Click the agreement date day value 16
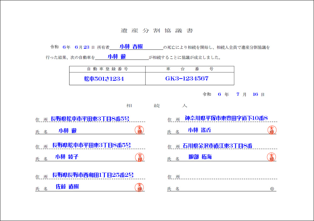The image size is (314, 221). point(255,94)
